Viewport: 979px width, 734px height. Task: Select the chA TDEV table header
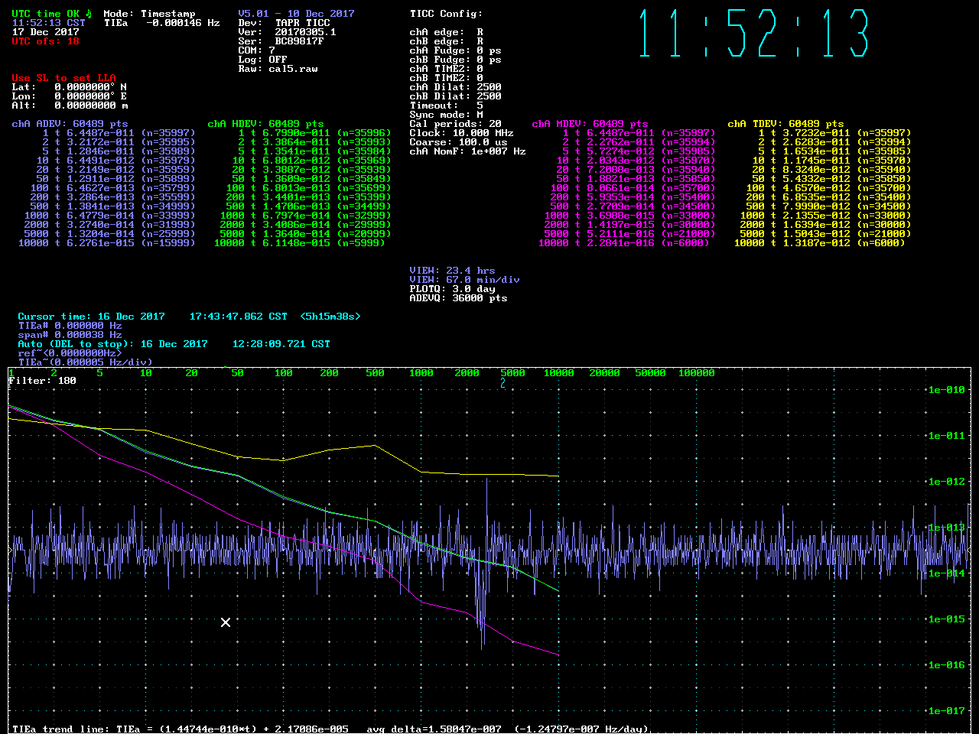pyautogui.click(x=785, y=124)
